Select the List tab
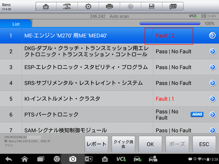Screen dimensions: 219x164 (x=16, y=24)
